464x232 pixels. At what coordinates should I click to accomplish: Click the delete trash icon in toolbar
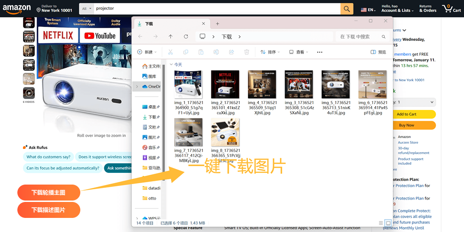pos(247,52)
